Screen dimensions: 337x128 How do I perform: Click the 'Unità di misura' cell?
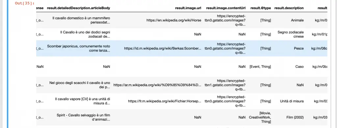292,101
